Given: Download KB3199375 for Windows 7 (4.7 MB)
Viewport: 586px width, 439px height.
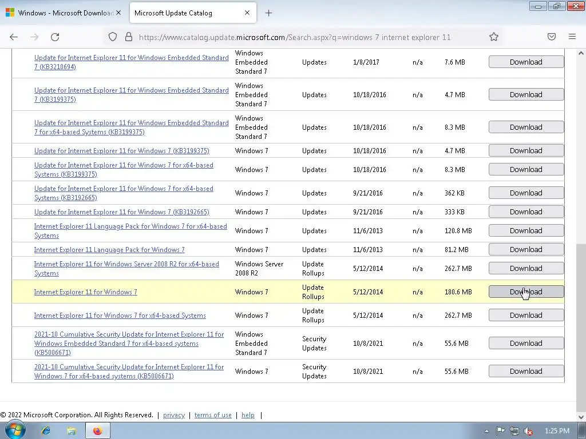Looking at the screenshot, I should point(526,150).
